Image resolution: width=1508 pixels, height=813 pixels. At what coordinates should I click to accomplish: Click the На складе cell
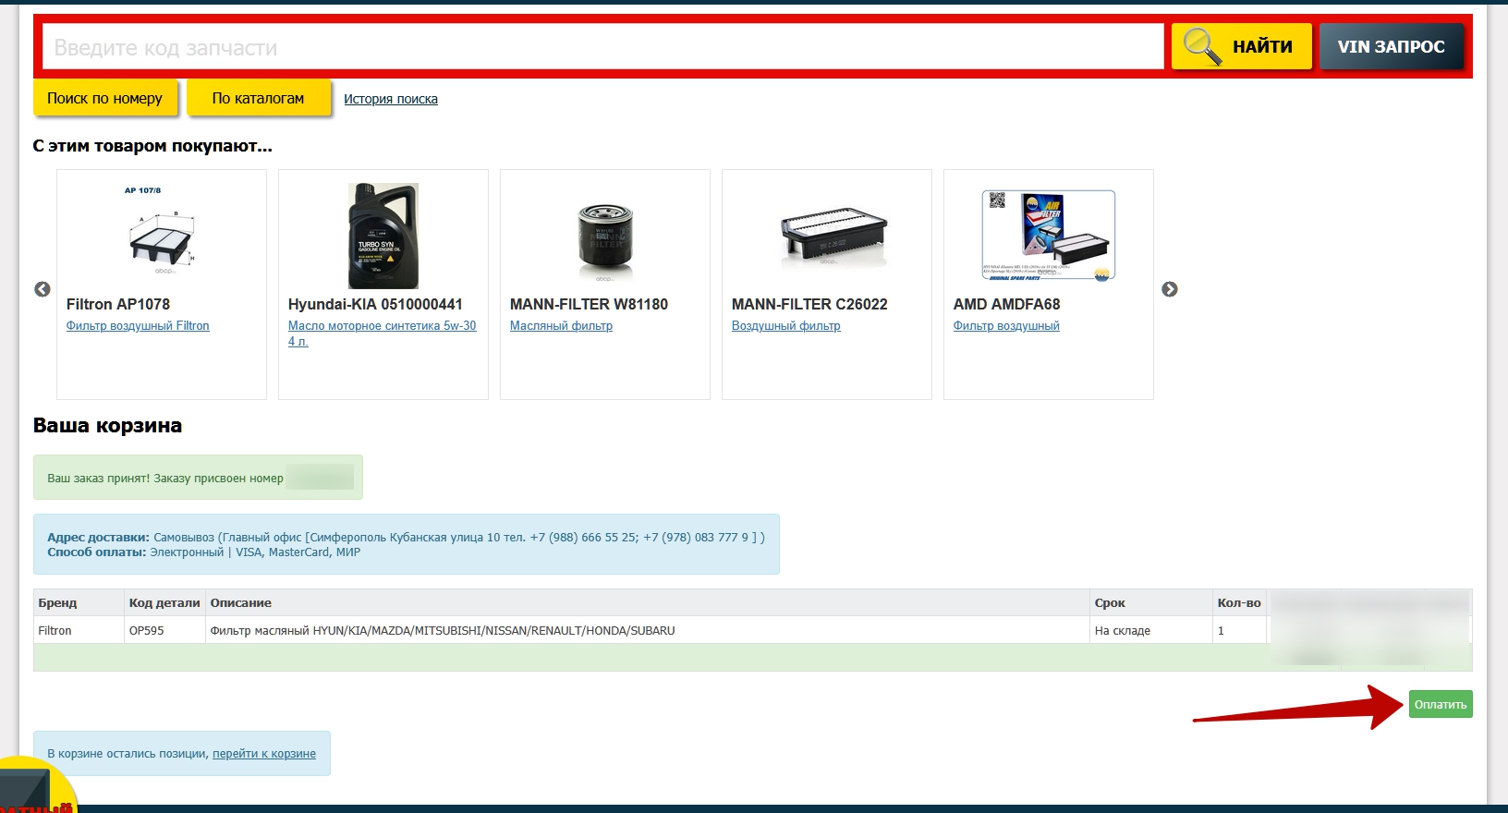(x=1151, y=630)
